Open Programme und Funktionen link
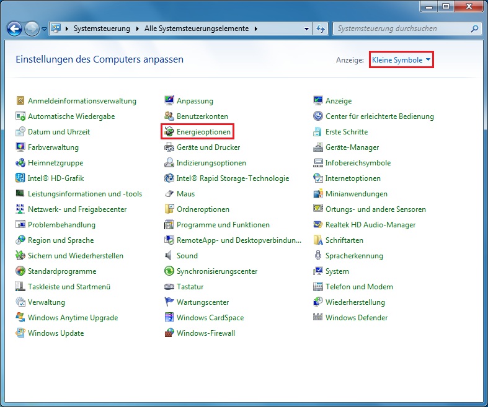Image resolution: width=488 pixels, height=407 pixels. 223,225
